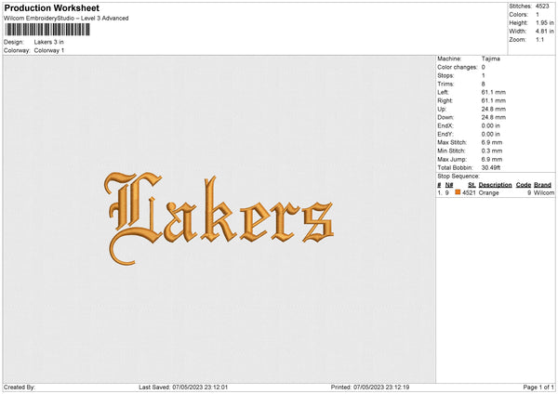Click the barcode below the worksheet title
The width and height of the screenshot is (558, 394).
click(x=47, y=30)
